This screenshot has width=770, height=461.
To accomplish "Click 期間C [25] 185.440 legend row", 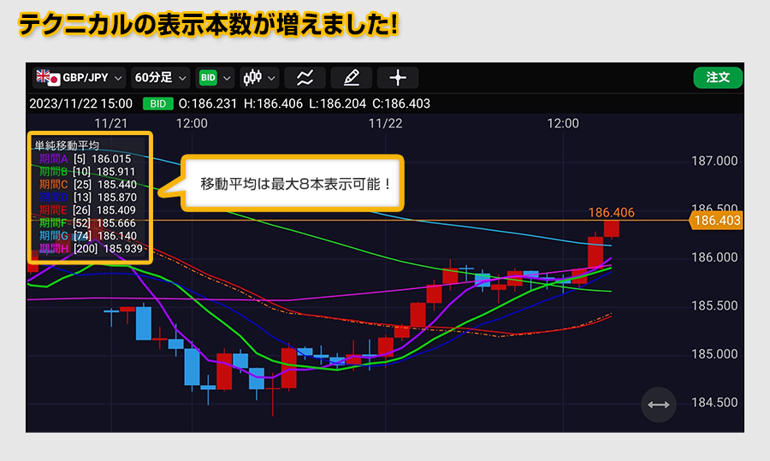I will click(88, 184).
